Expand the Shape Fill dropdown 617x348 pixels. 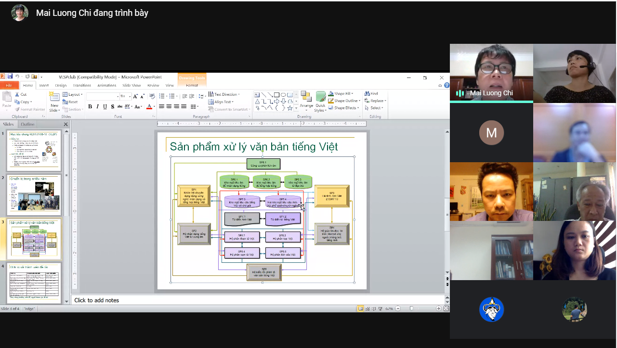[343, 94]
